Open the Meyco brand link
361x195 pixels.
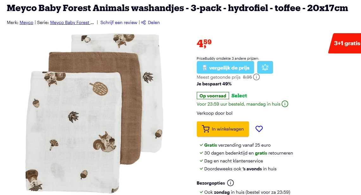click(26, 22)
